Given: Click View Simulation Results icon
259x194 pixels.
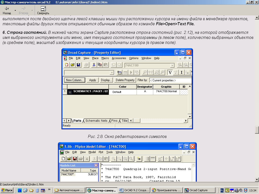Looking at the screenshot, I should [137, 72].
